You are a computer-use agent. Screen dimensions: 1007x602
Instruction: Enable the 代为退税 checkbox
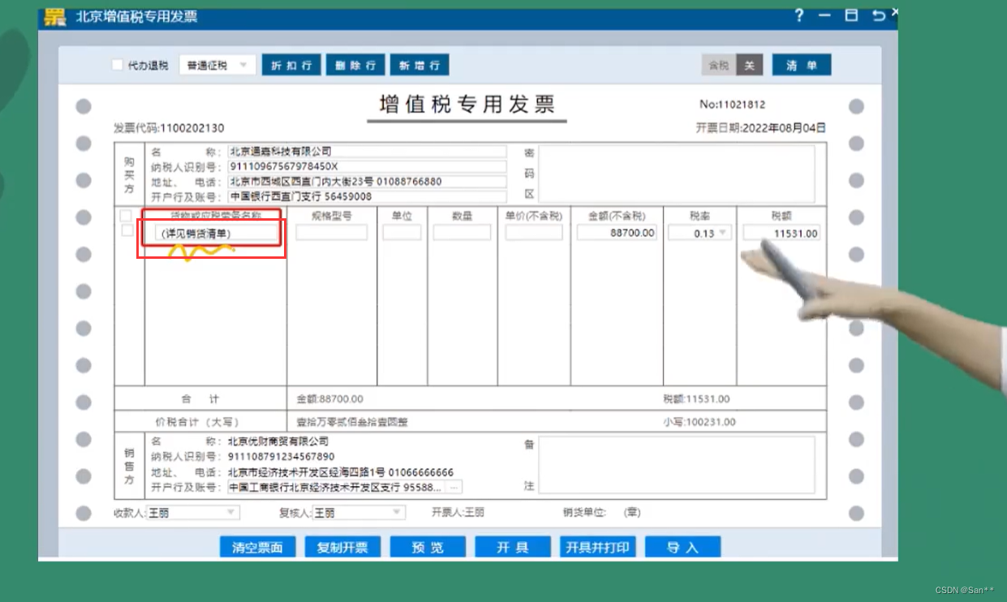click(x=118, y=65)
